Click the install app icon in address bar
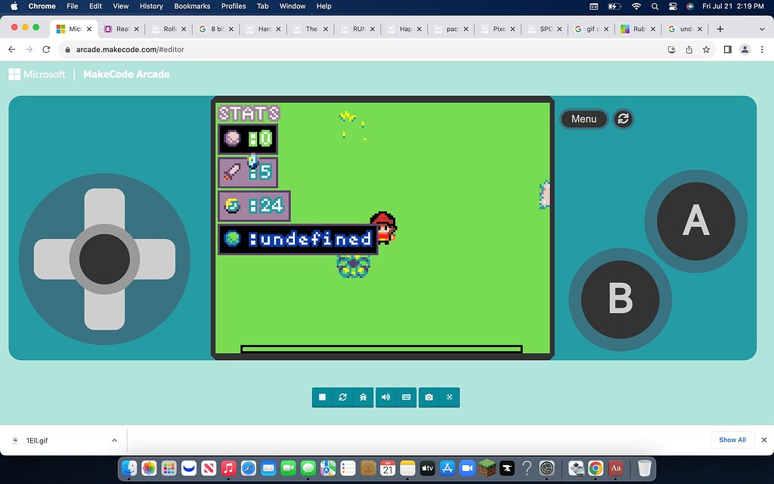774x484 pixels. click(671, 49)
